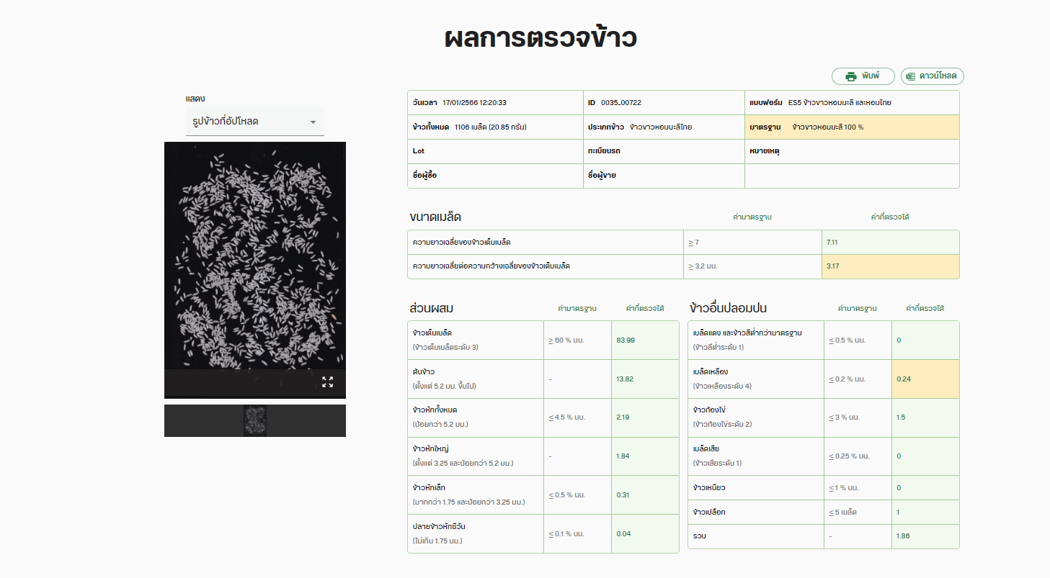Click the Lot field

pos(495,152)
